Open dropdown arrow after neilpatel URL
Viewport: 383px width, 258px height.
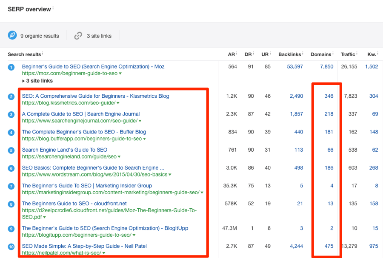pos(104,253)
